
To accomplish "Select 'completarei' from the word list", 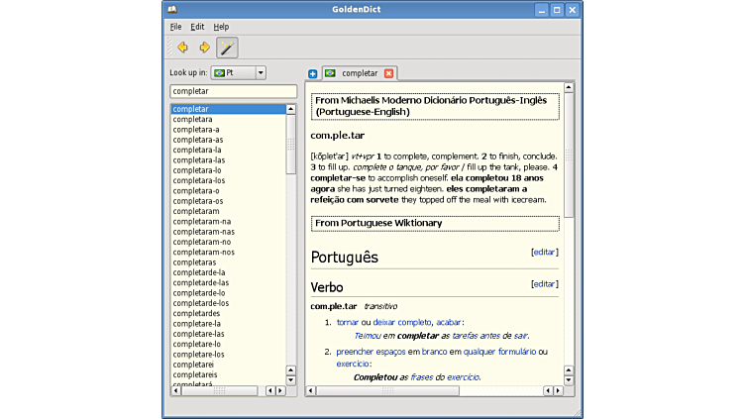I will pos(193,365).
